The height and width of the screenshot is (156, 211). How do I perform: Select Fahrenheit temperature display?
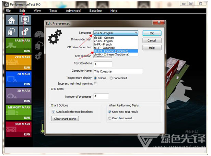(111, 78)
